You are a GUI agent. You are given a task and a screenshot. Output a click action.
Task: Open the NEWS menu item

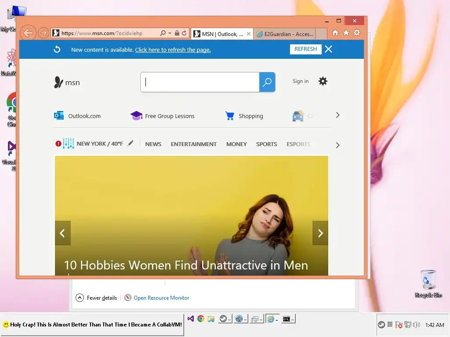pyautogui.click(x=153, y=144)
